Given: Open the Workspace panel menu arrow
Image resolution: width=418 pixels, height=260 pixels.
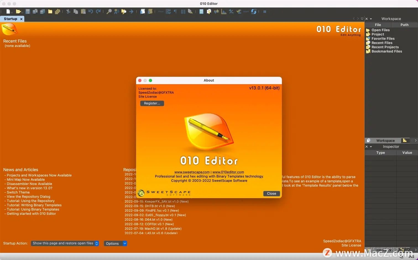Looking at the screenshot, I should [x=371, y=19].
